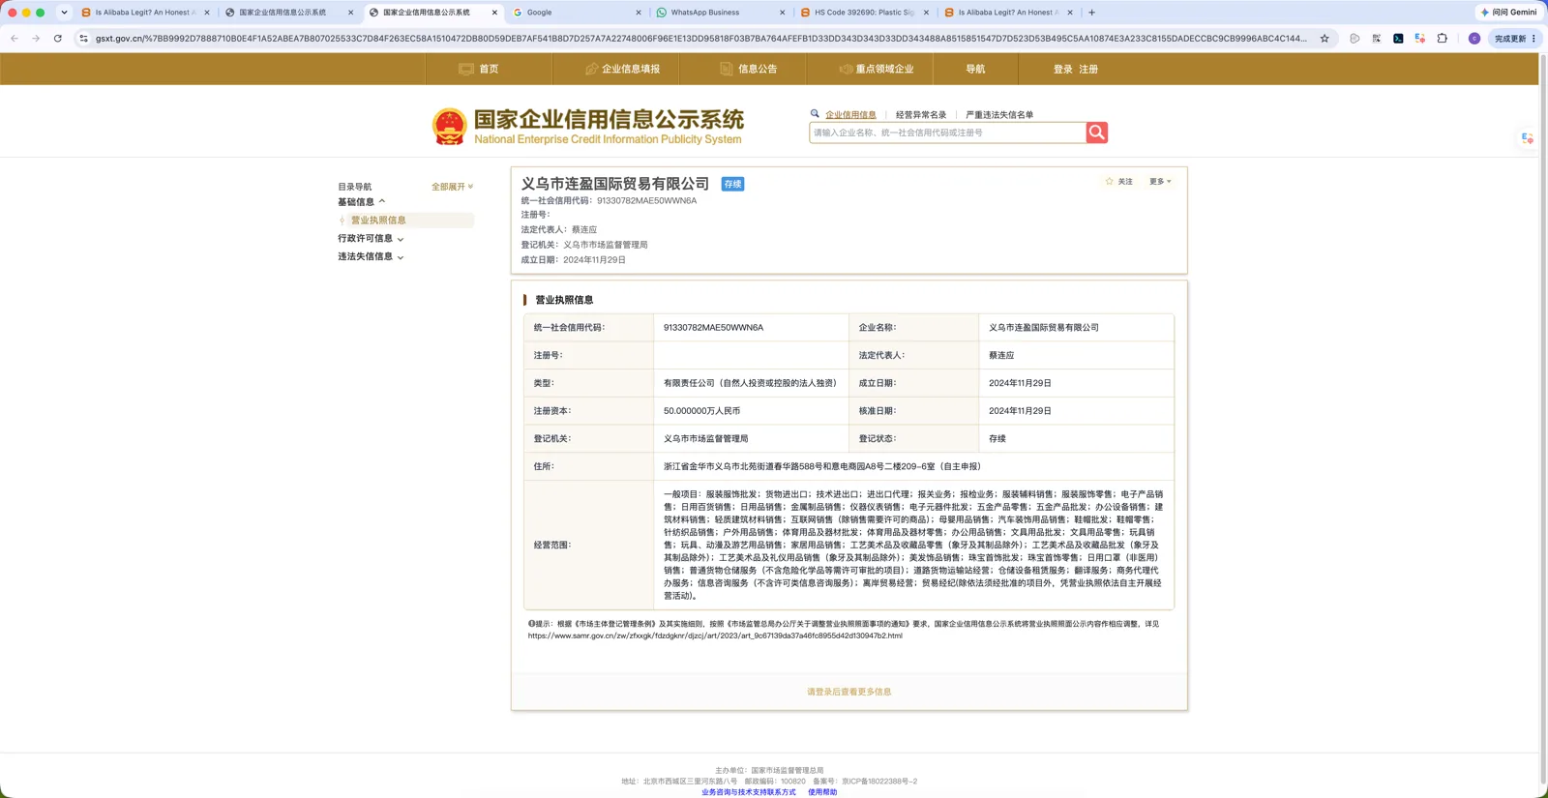The width and height of the screenshot is (1548, 798).
Task: Select the 经营异常名录 search category
Action: (921, 115)
